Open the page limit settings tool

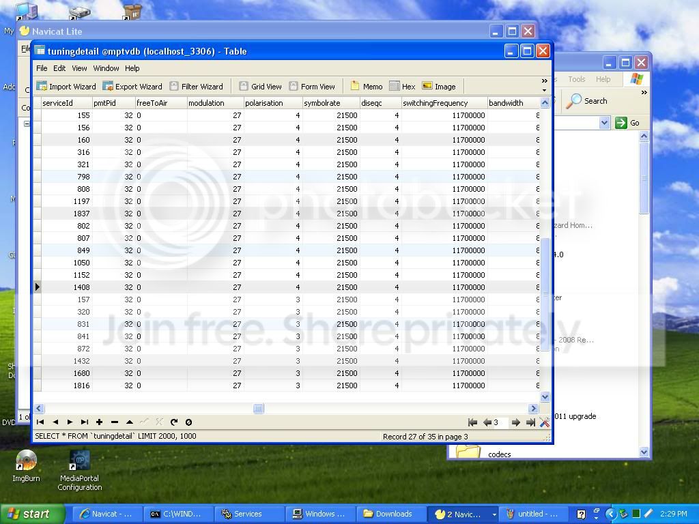544,422
